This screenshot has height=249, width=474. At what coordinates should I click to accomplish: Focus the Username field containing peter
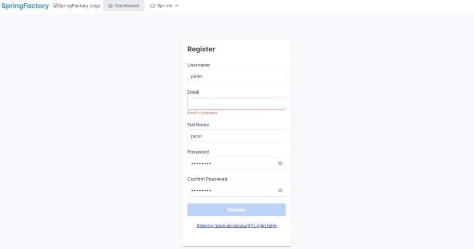click(237, 76)
